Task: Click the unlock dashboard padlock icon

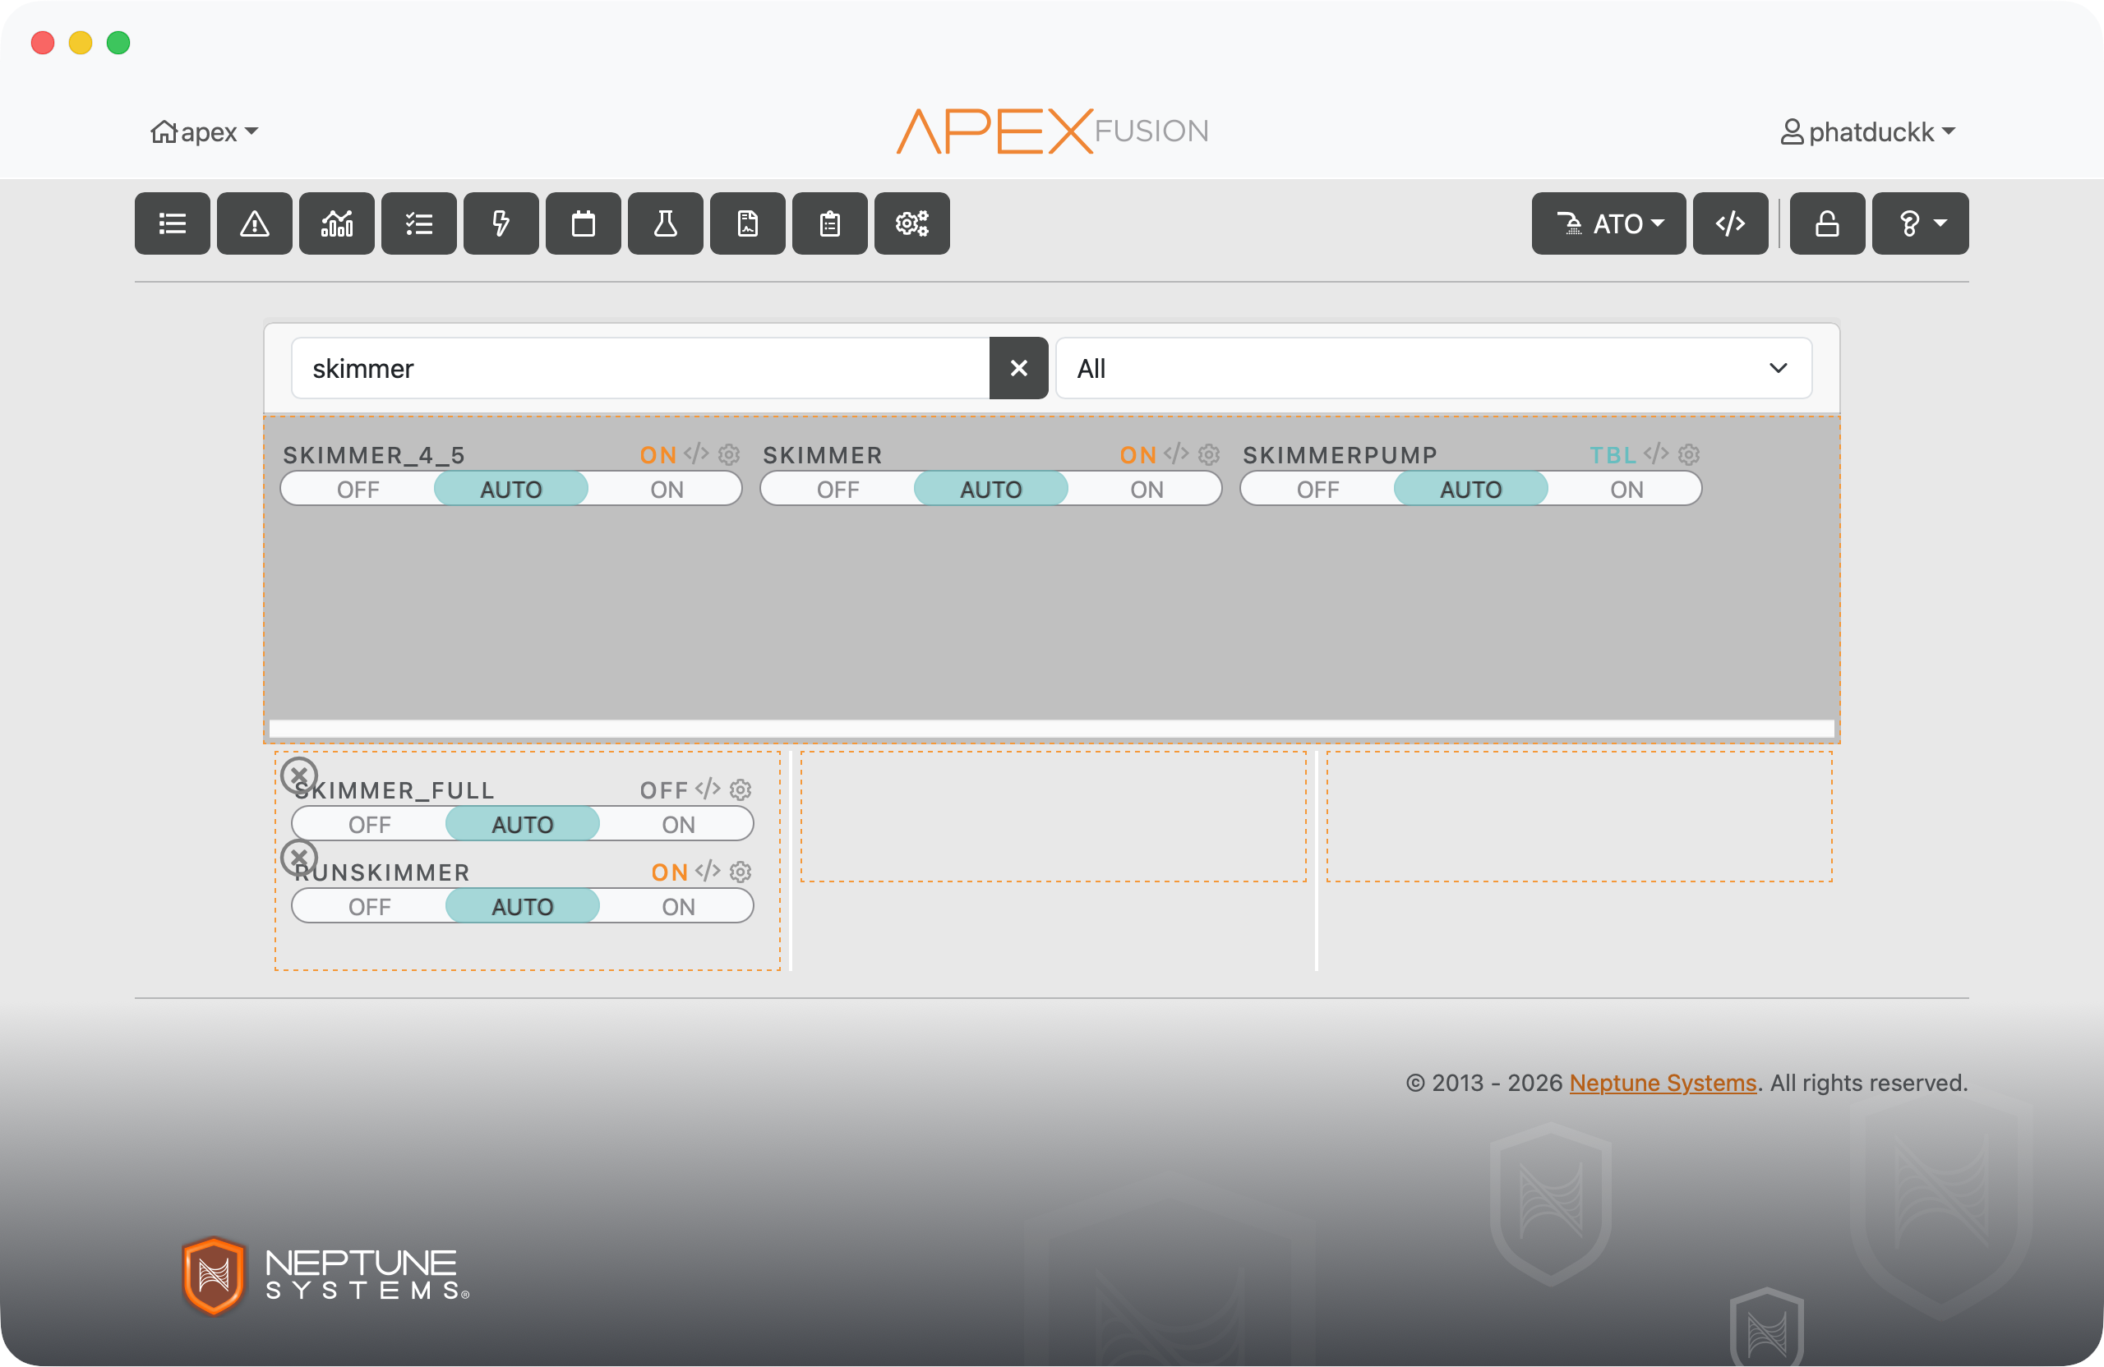Action: coord(1828,223)
